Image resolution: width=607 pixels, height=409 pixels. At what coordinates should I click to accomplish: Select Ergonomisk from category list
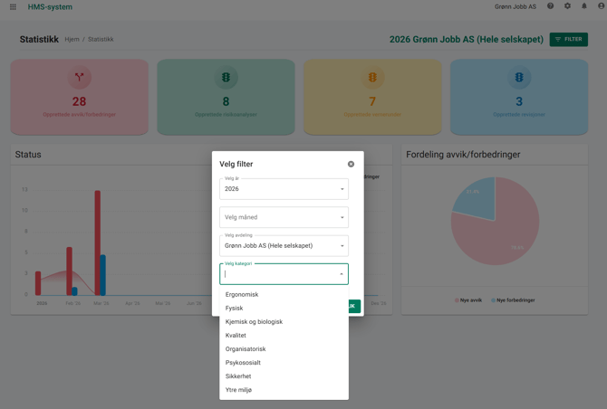[242, 294]
